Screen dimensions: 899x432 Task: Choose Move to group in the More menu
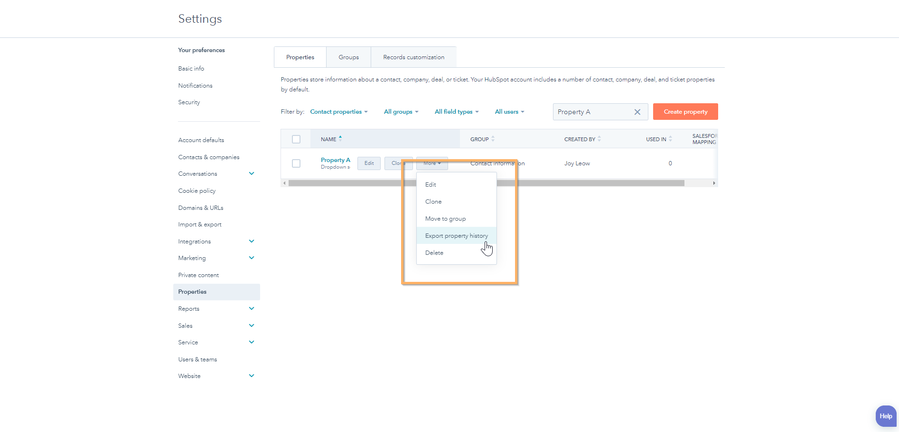point(445,218)
